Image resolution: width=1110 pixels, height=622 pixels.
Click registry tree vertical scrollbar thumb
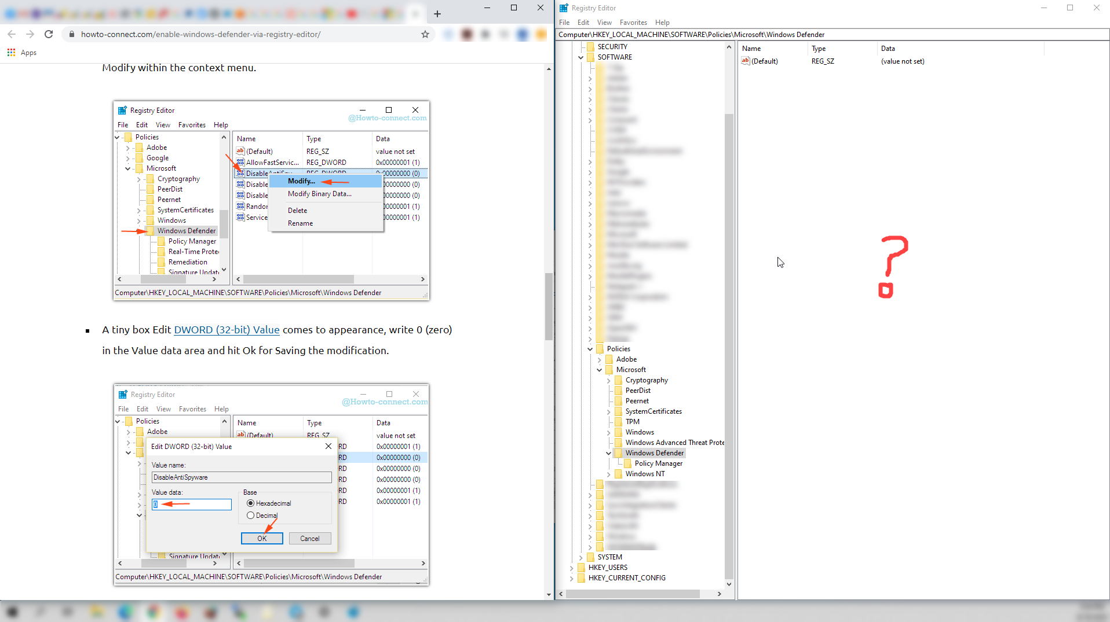(x=729, y=346)
